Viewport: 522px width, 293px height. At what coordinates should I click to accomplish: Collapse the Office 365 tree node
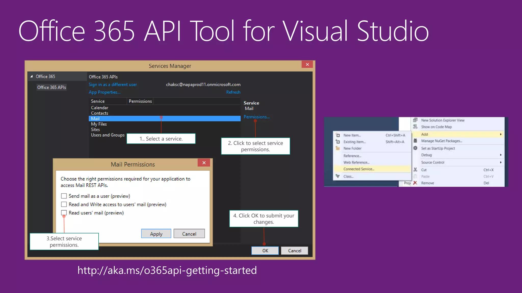[32, 76]
